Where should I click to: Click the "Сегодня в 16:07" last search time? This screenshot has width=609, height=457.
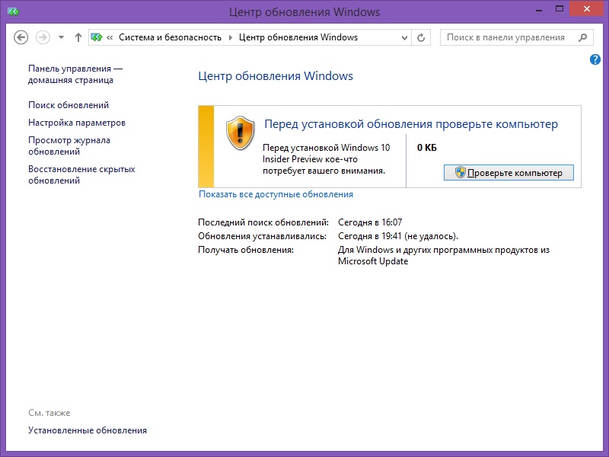click(370, 222)
